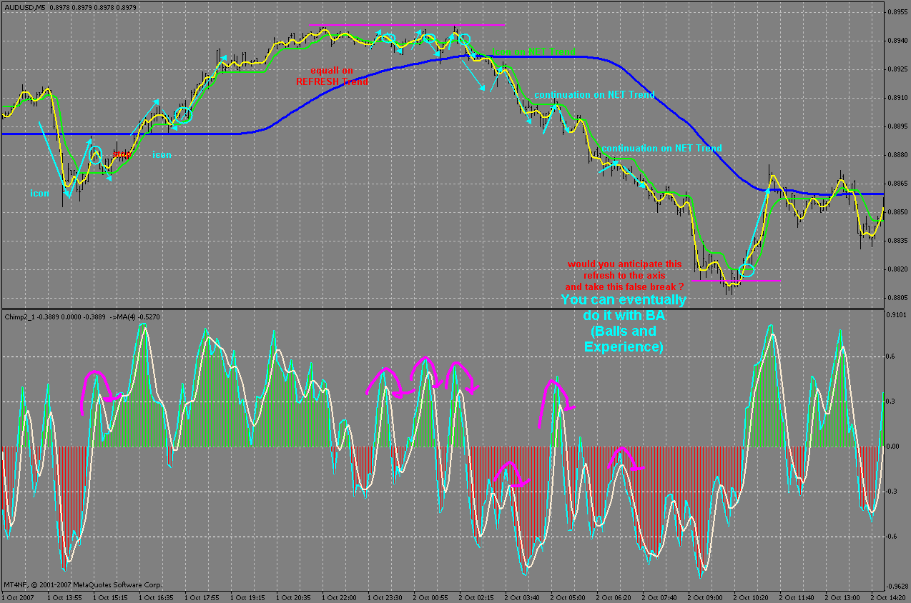Click the cyan circle near the price low

tap(747, 271)
